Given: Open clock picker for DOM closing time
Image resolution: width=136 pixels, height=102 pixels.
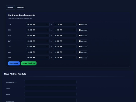Looking at the screenshot, I should [74, 24].
